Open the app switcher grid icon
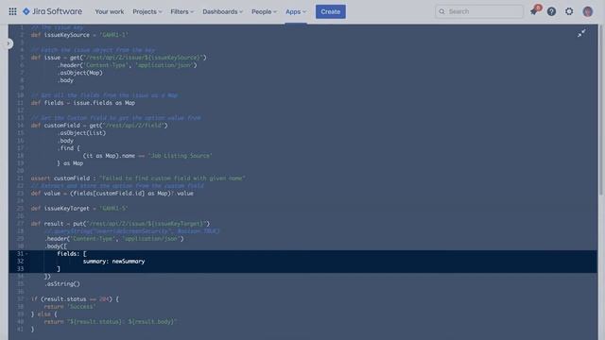605x340 pixels. (12, 11)
